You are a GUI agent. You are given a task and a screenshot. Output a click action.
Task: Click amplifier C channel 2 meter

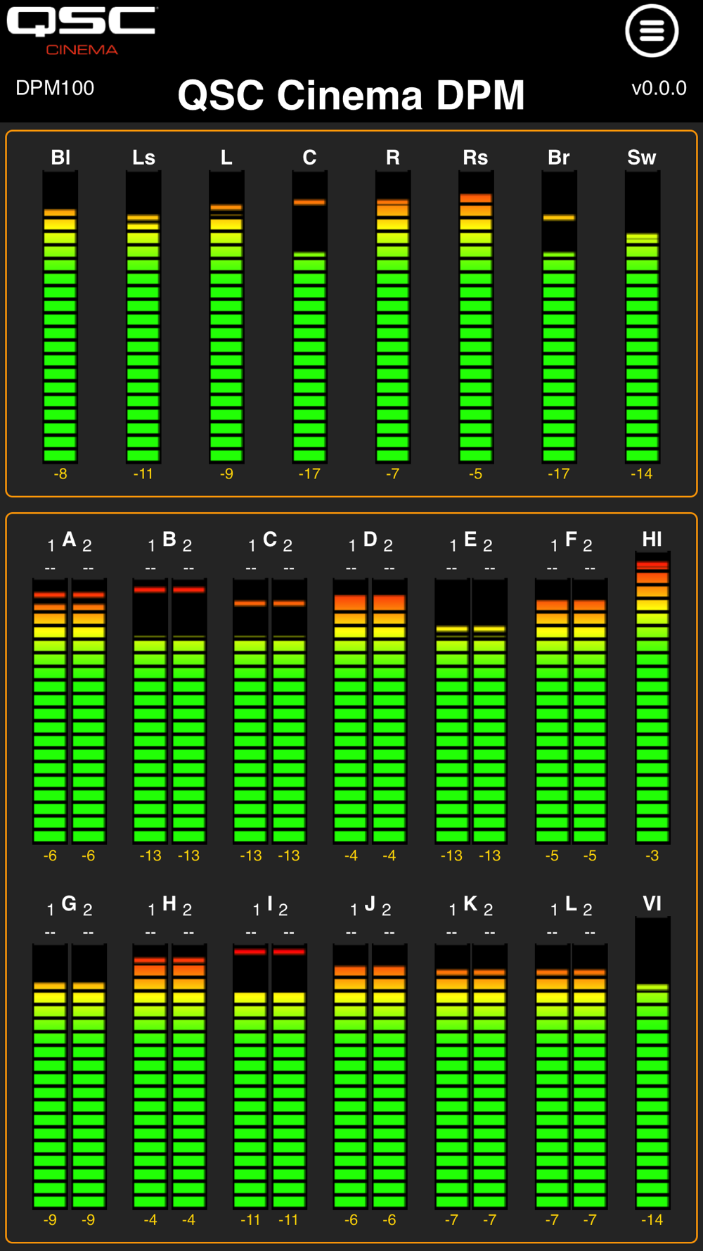pos(289,711)
